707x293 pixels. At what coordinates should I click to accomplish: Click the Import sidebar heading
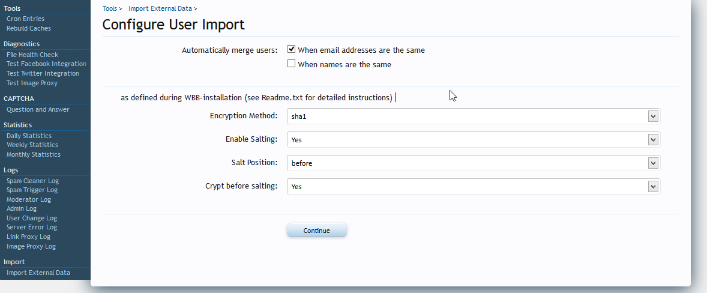pos(14,262)
